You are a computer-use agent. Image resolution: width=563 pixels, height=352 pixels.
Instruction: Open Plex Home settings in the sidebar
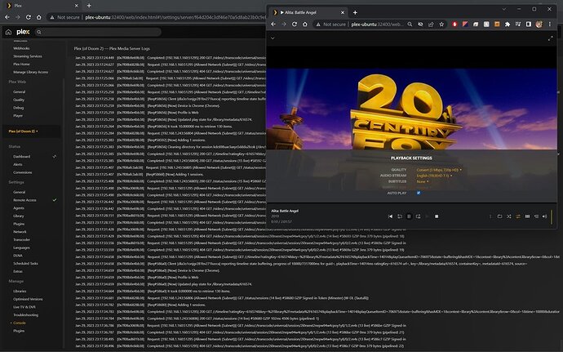pyautogui.click(x=21, y=64)
